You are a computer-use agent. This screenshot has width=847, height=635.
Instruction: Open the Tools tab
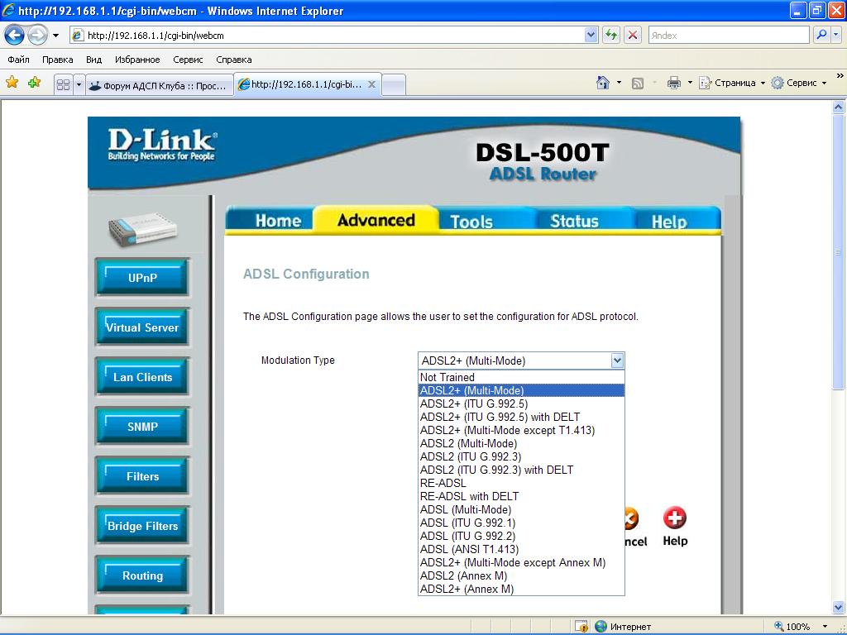coord(471,221)
